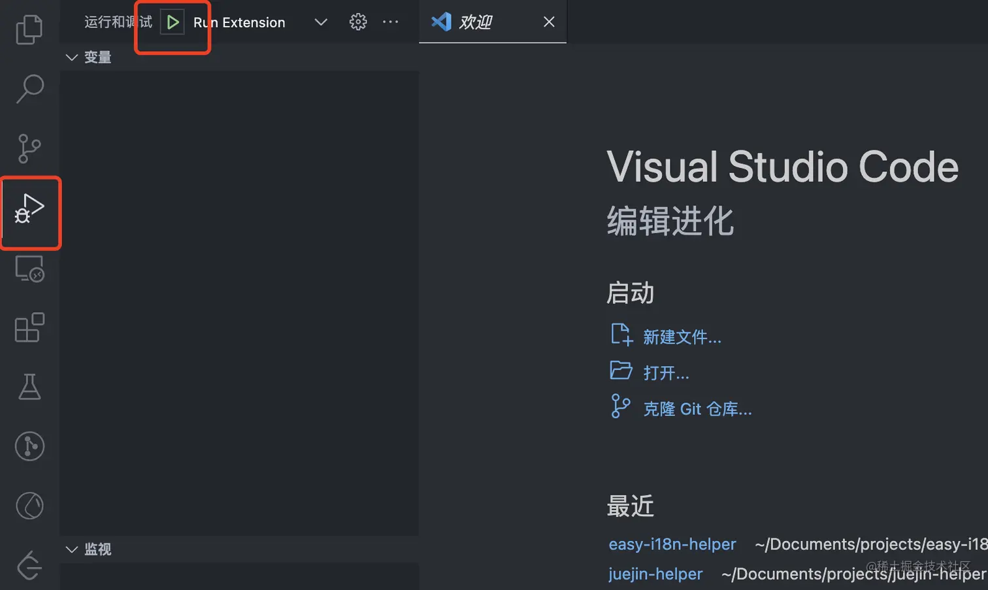Screen dimensions: 988x590
Task: Click the new file icon beside 新建文件
Action: click(621, 335)
